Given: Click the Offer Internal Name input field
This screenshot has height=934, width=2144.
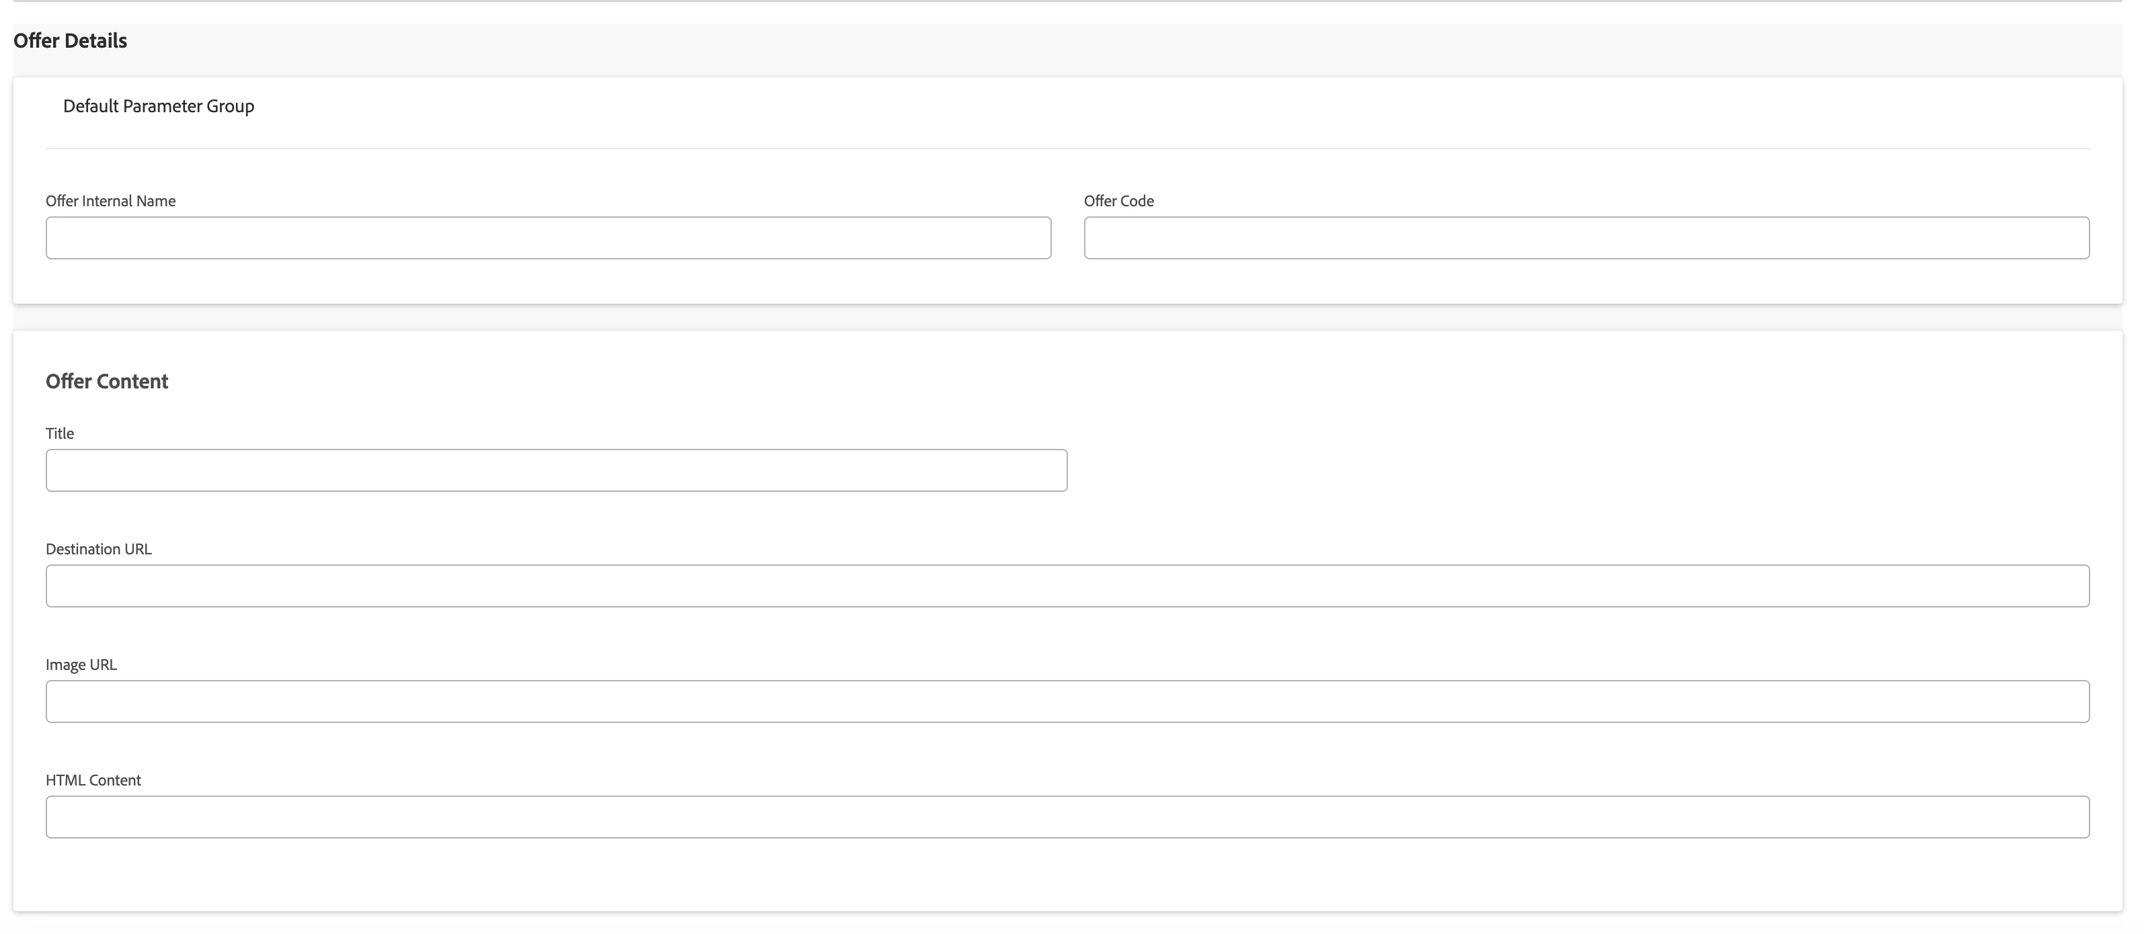Looking at the screenshot, I should click(x=547, y=238).
